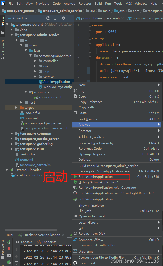The height and width of the screenshot is (266, 163).
Task: Expand the controller package
Action: [x=35, y=61]
